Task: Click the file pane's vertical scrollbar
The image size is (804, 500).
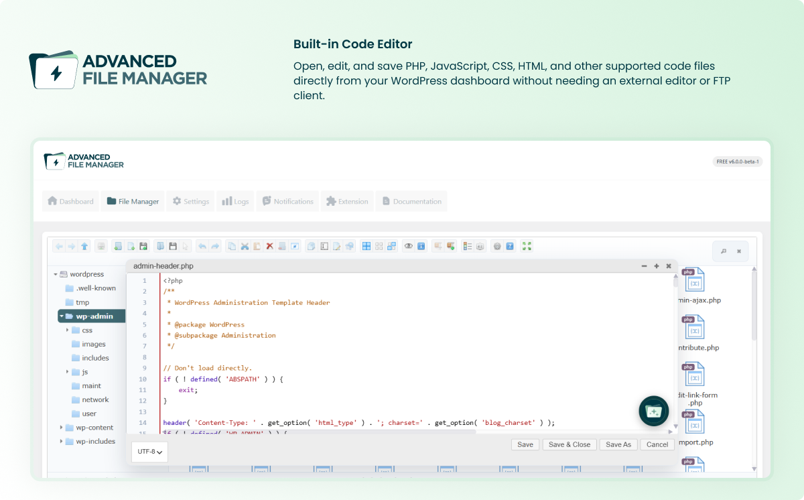Action: (754, 369)
